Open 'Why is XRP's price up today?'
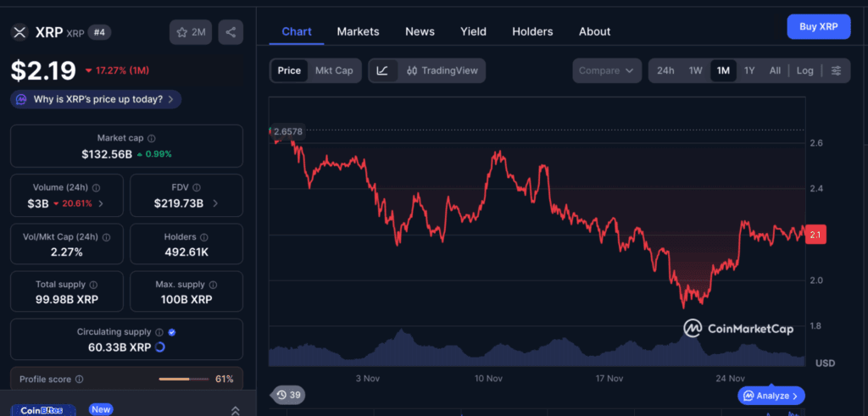The width and height of the screenshot is (868, 416). click(x=97, y=99)
